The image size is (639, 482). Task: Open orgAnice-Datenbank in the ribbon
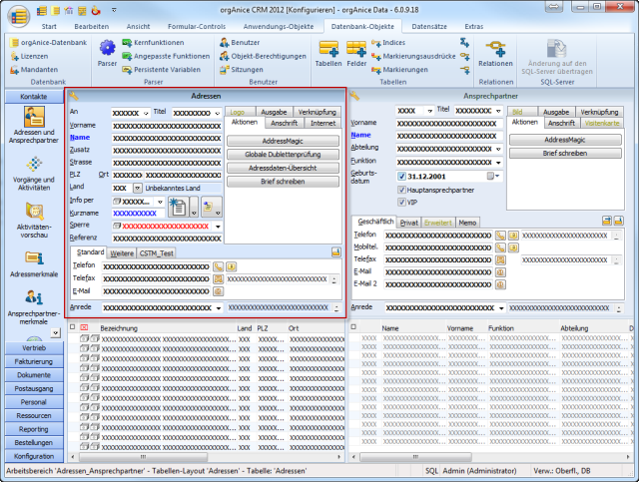49,42
